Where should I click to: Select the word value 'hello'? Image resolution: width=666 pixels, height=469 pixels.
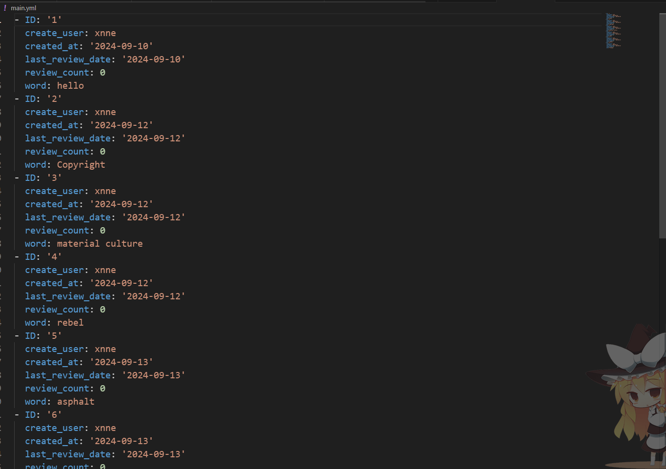pos(70,85)
